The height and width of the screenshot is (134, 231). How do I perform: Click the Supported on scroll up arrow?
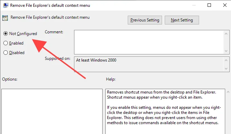226,60
